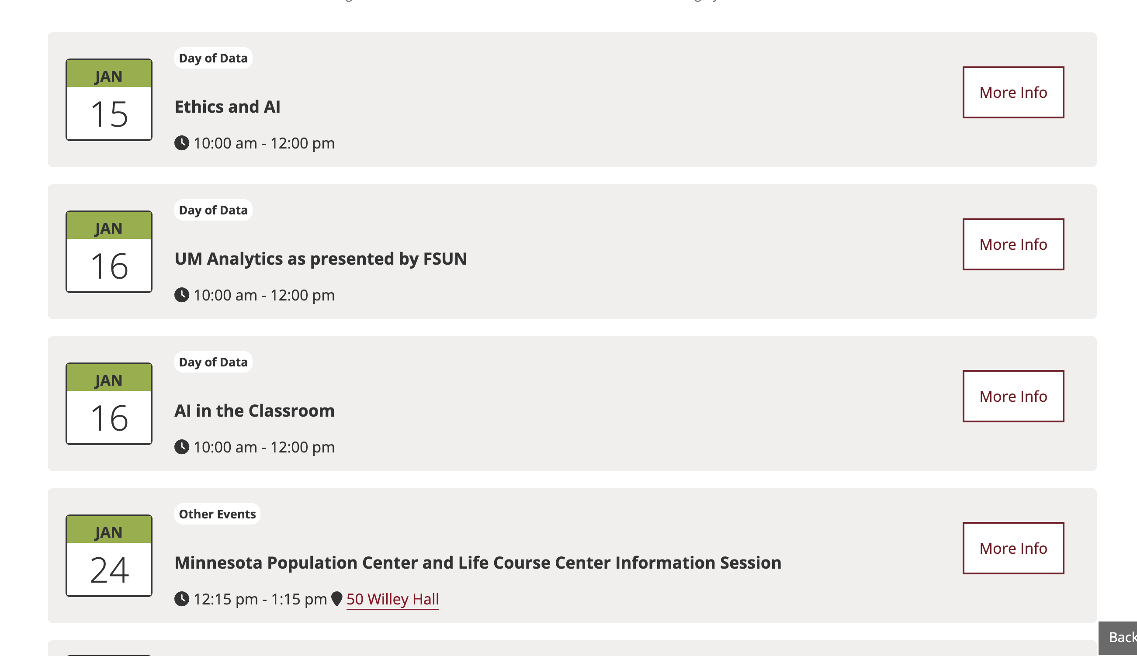Open More Info for AI in the Classroom
This screenshot has height=656, width=1137.
(1013, 396)
